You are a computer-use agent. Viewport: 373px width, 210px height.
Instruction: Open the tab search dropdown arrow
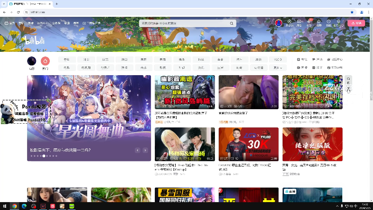[4, 4]
